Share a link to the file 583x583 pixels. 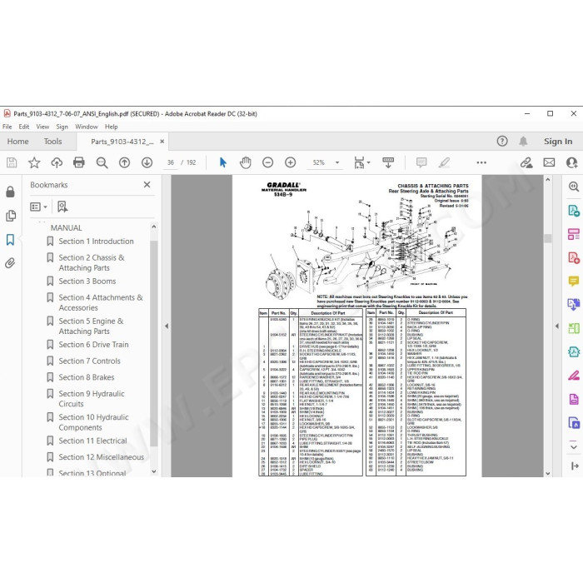[x=526, y=162]
